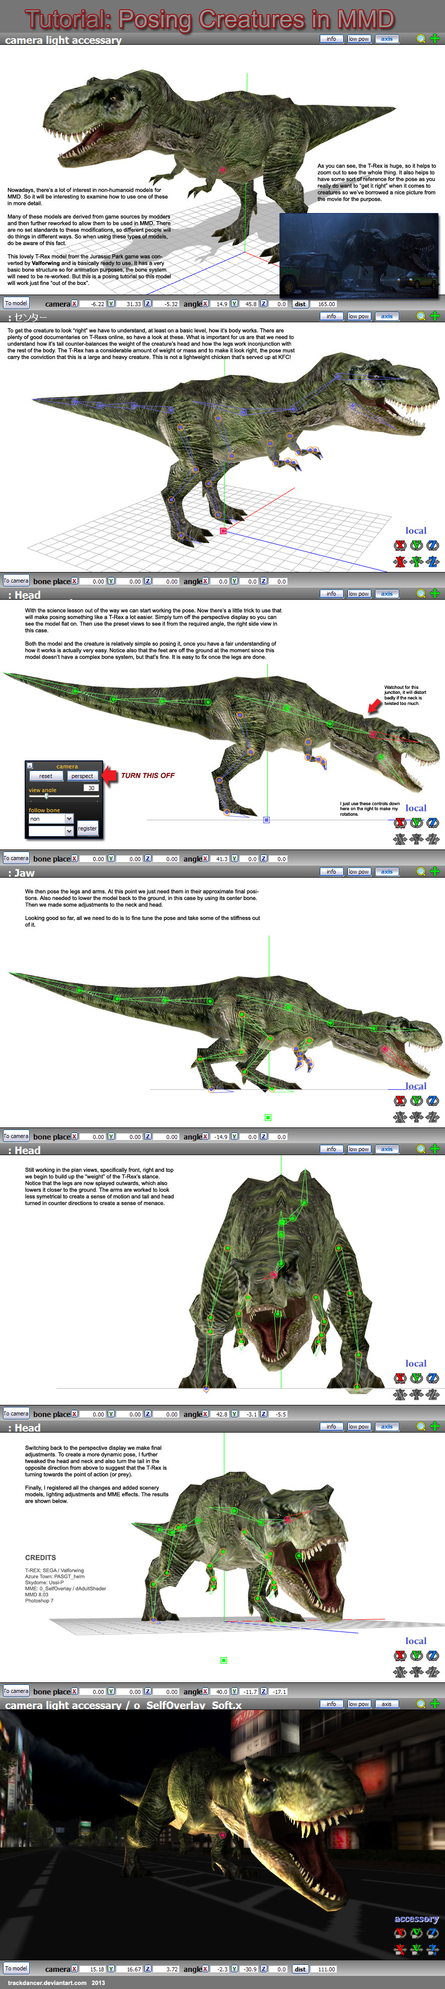Click the dist field showing 165.00
This screenshot has width=445, height=1989.
pos(323,304)
